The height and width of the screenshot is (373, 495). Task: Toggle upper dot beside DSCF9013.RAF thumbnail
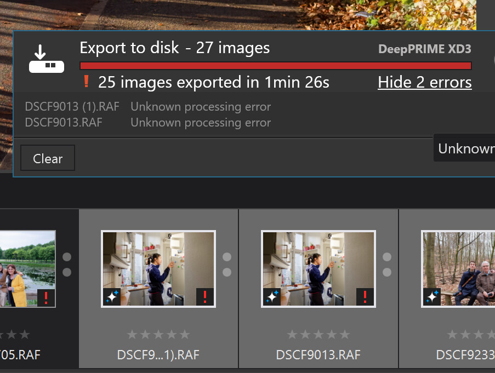(x=387, y=257)
